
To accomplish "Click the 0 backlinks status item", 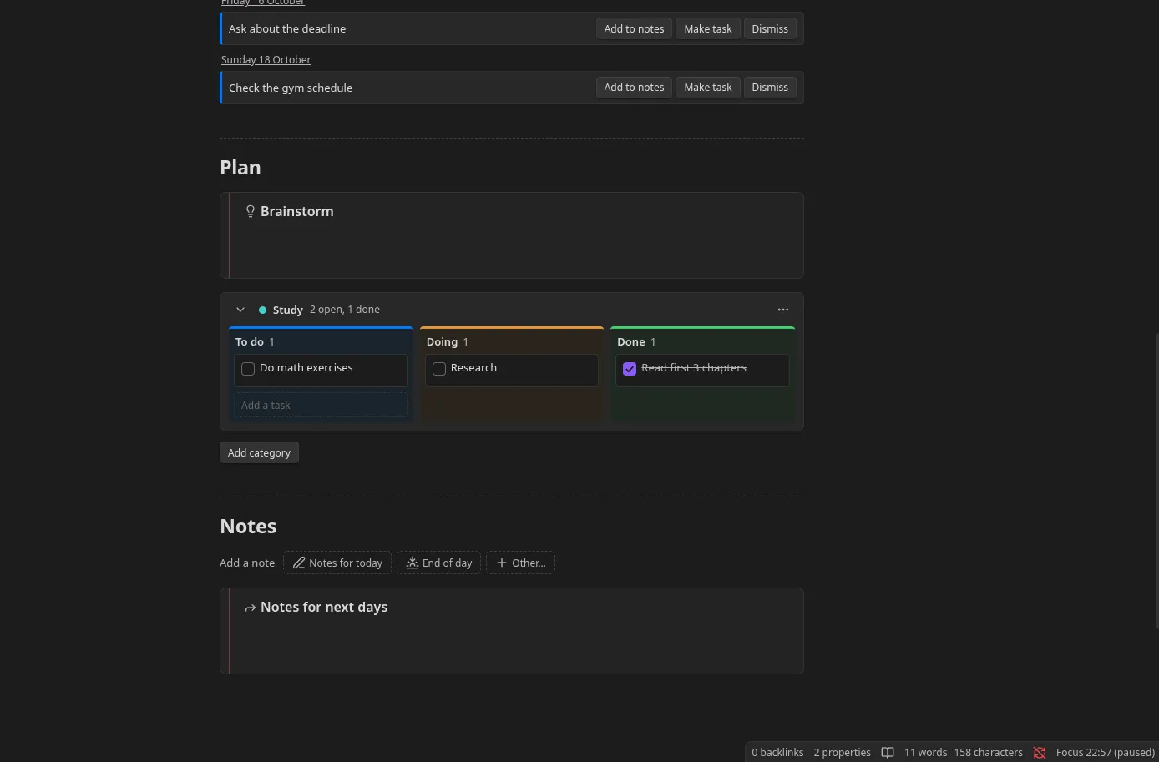I will (777, 753).
